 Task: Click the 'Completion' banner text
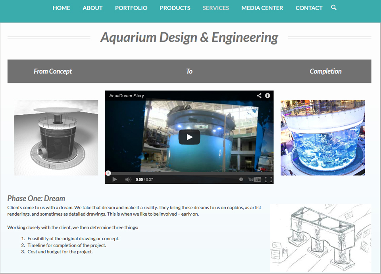point(325,71)
